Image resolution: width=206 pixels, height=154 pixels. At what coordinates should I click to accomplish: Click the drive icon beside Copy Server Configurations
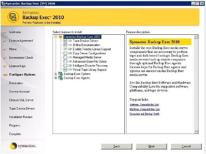pos(70,53)
